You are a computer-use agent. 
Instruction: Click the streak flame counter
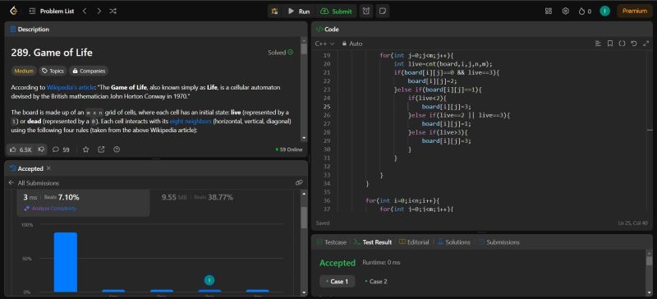(585, 11)
